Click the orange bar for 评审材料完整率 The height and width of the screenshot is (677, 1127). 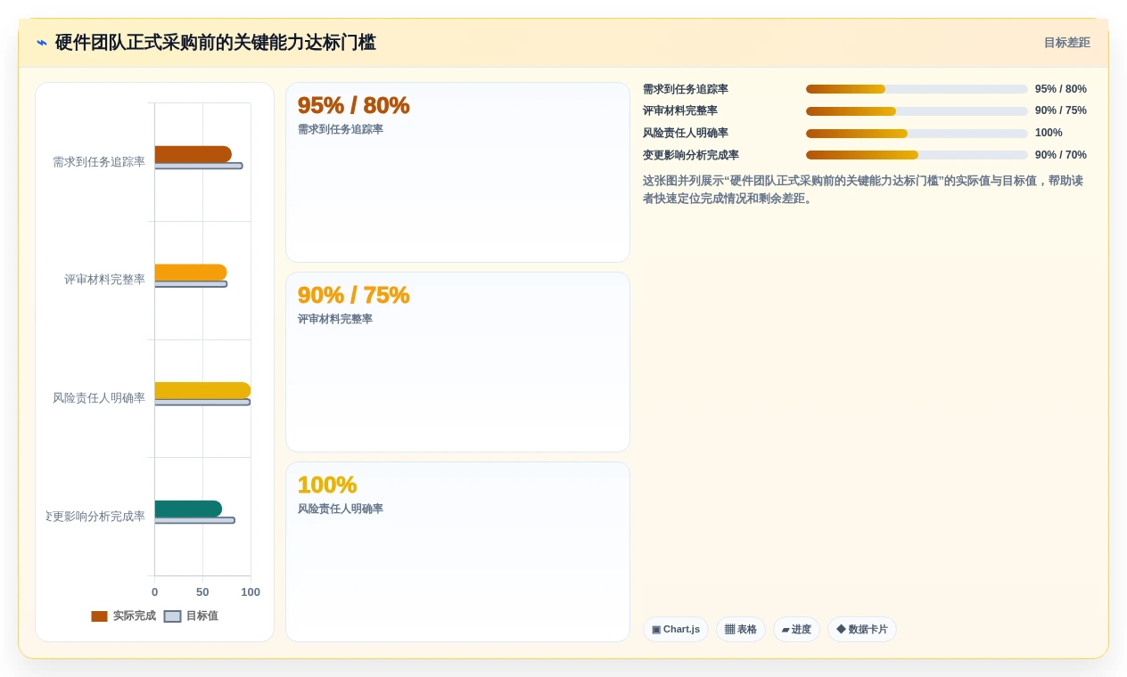(191, 273)
